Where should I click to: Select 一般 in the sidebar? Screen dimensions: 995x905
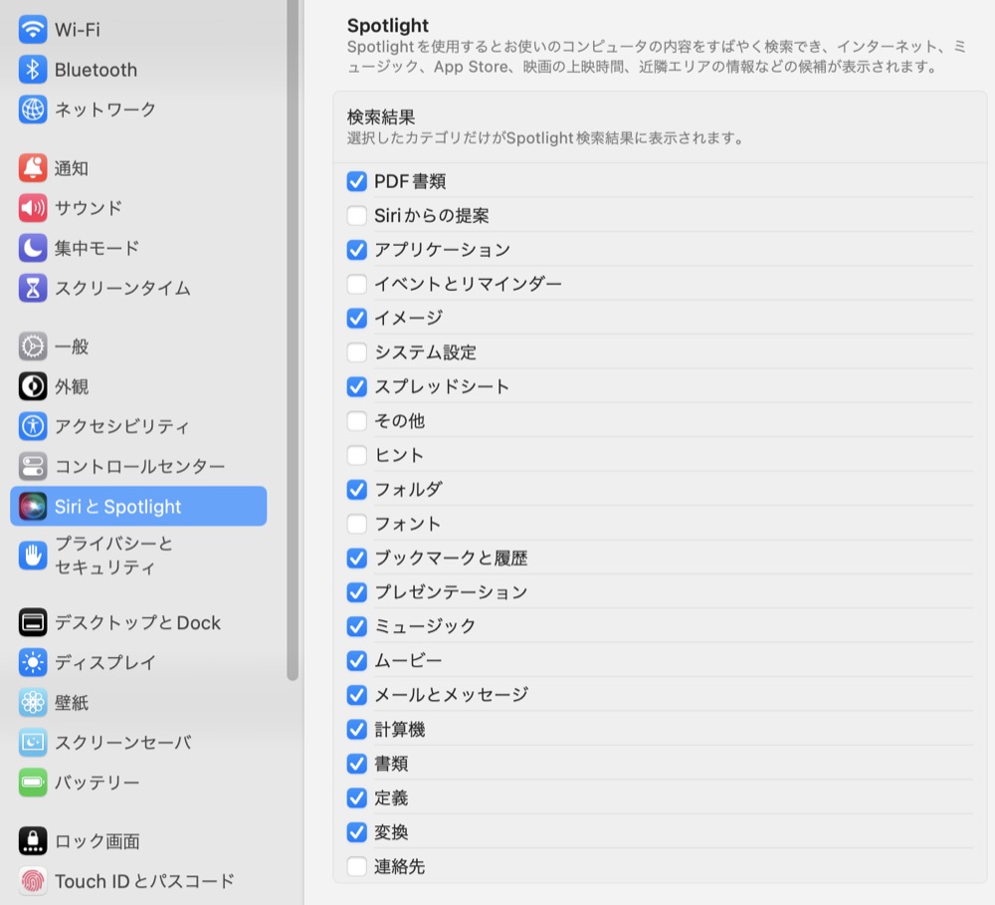click(x=72, y=346)
